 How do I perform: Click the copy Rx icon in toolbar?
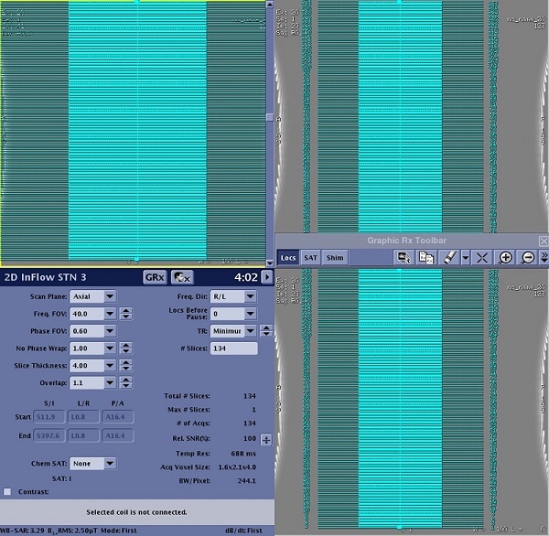pos(425,258)
